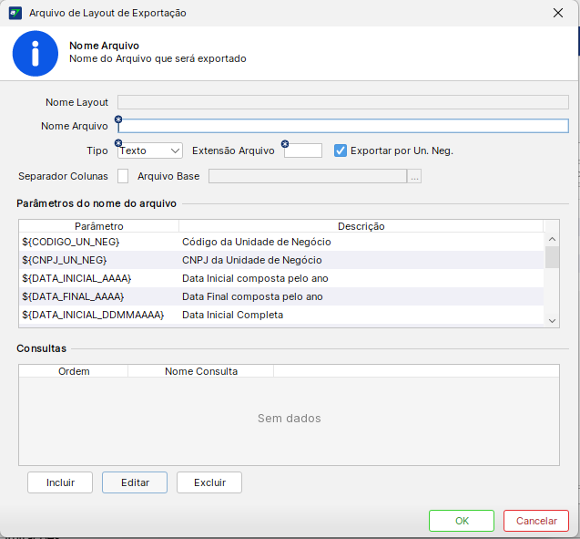Click required-field marker on Nome Arquivo
Image resolution: width=580 pixels, height=539 pixels.
pos(118,119)
